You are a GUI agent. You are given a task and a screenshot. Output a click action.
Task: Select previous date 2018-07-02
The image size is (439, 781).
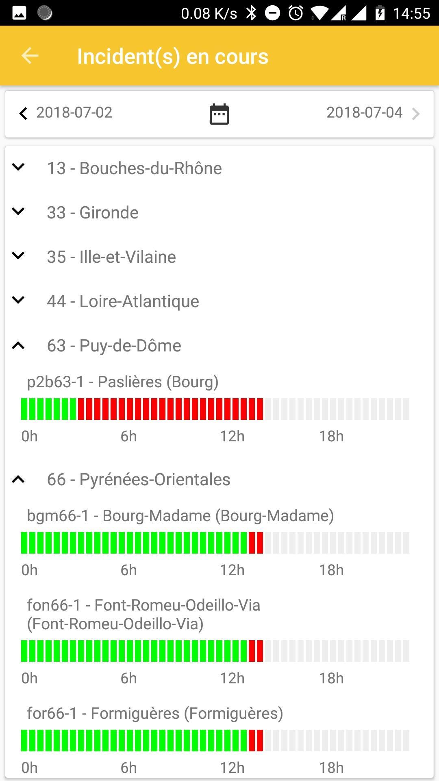pos(74,113)
